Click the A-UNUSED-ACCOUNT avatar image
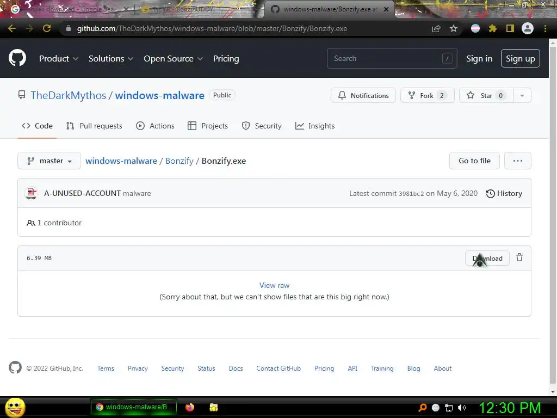 31,193
